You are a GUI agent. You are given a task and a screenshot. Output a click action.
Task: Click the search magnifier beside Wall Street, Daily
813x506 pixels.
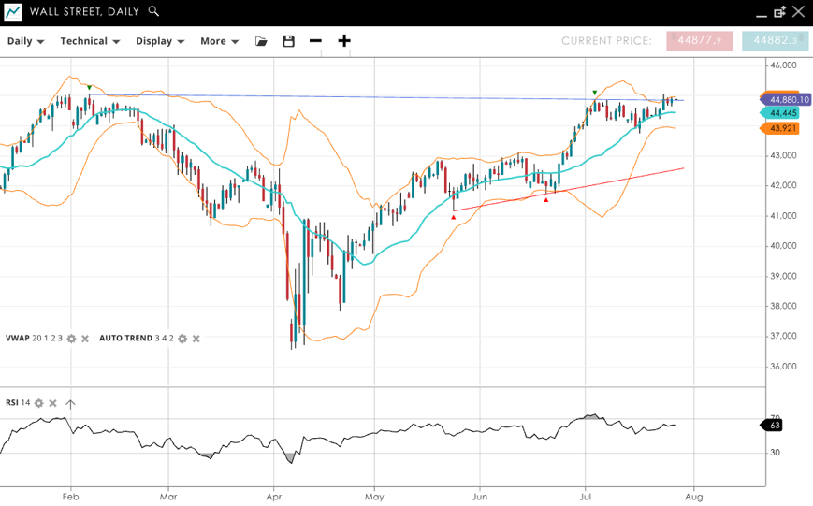click(x=154, y=11)
